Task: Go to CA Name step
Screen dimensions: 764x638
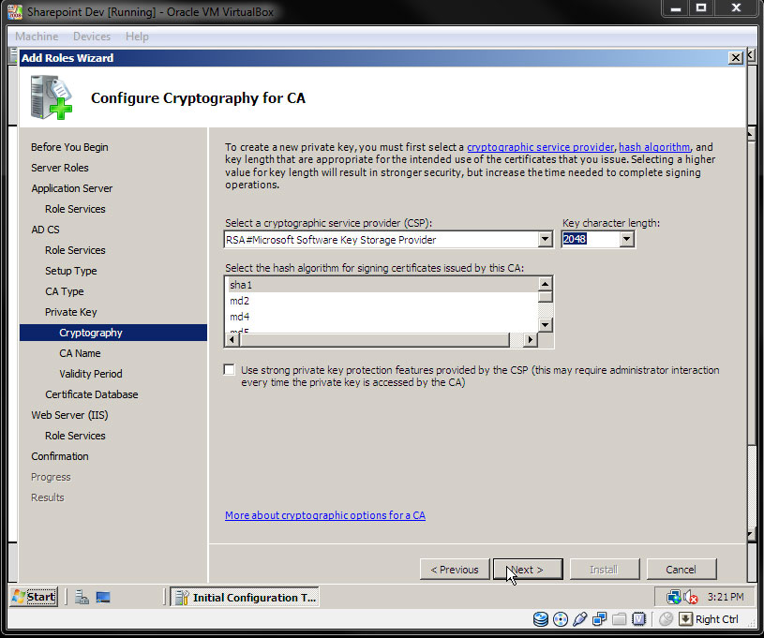Action: click(x=80, y=353)
